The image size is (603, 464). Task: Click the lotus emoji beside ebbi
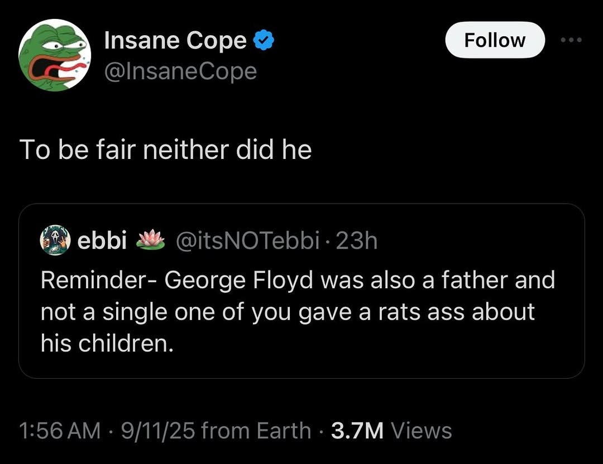click(x=151, y=240)
